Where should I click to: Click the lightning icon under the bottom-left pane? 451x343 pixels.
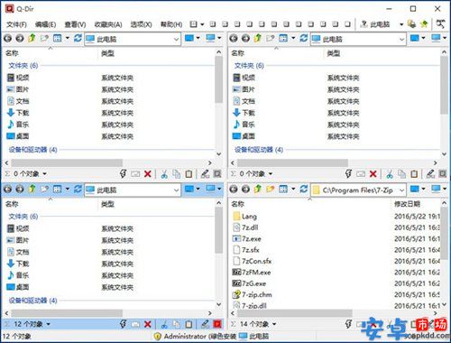pos(123,324)
